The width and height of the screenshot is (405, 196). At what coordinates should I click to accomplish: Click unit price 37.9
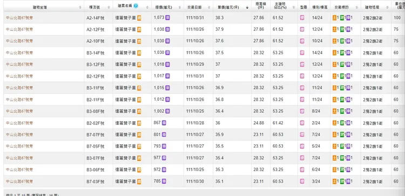coord(219,29)
